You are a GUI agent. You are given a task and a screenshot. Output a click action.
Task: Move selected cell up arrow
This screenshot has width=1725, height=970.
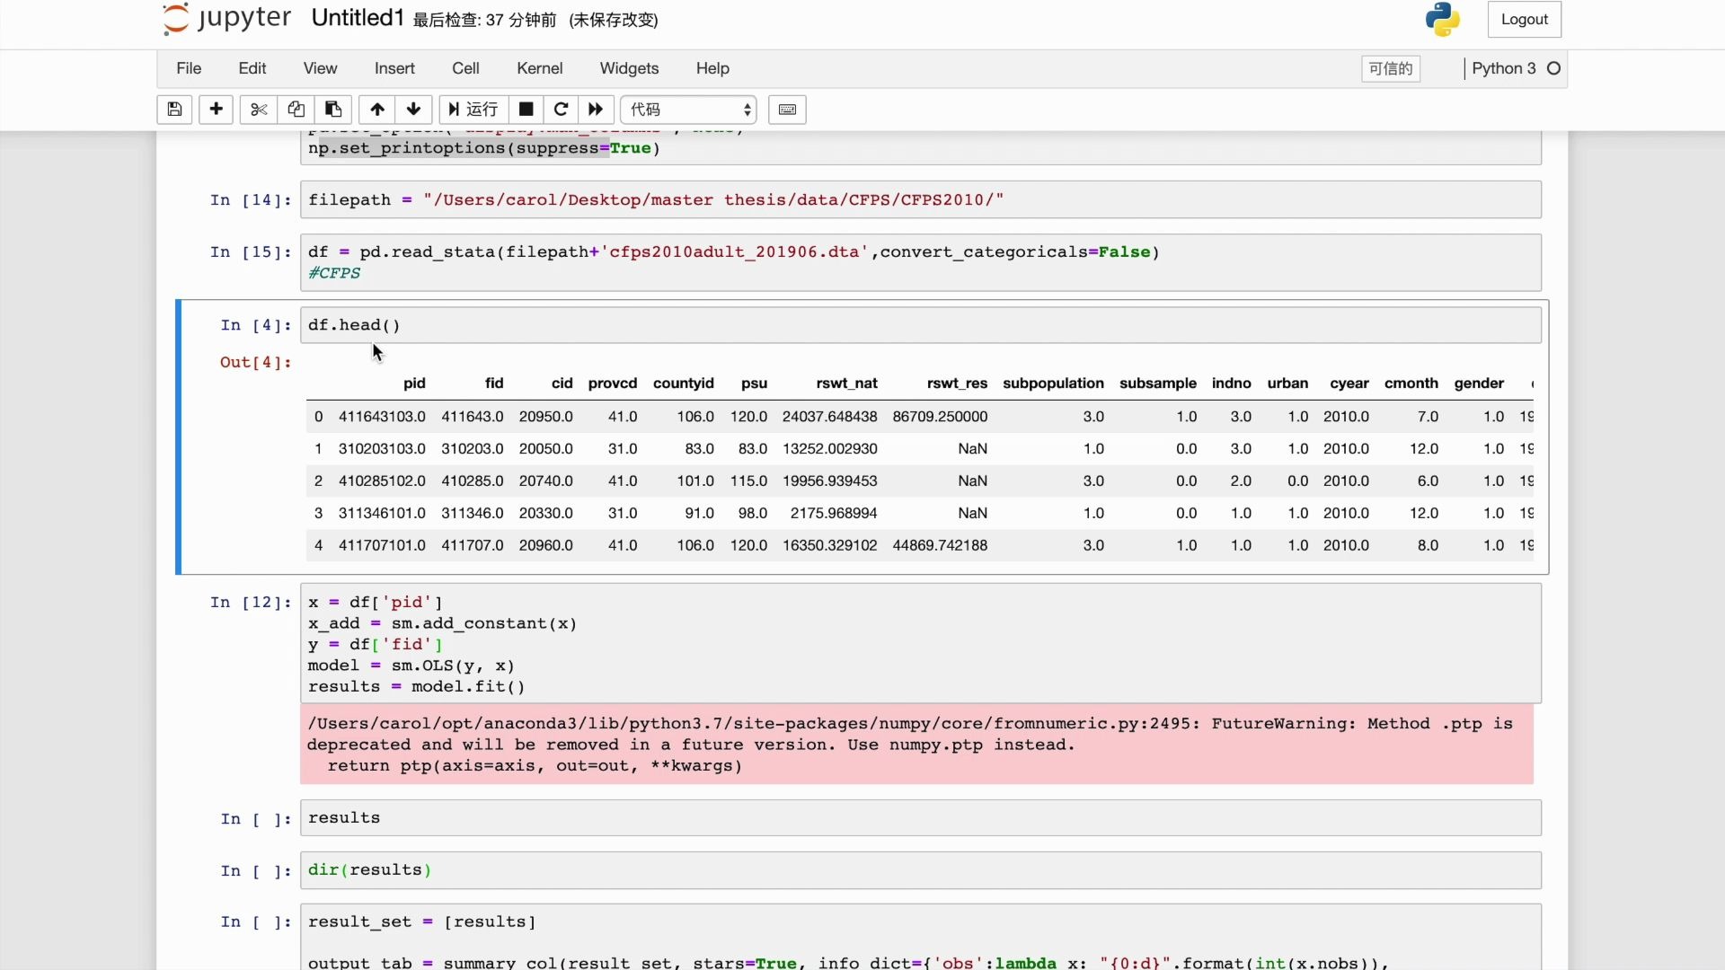tap(377, 110)
